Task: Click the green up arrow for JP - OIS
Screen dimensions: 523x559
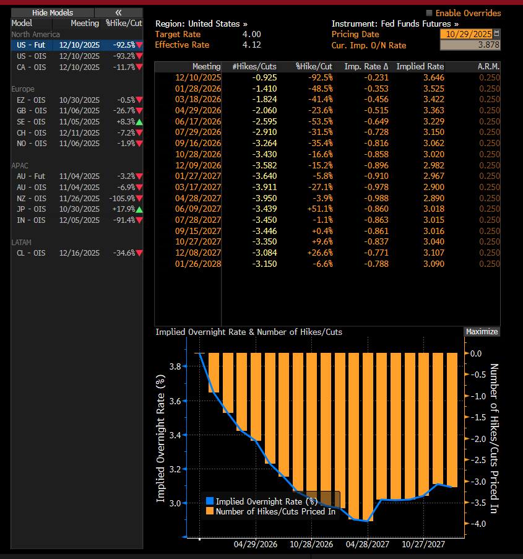Action: [139, 209]
